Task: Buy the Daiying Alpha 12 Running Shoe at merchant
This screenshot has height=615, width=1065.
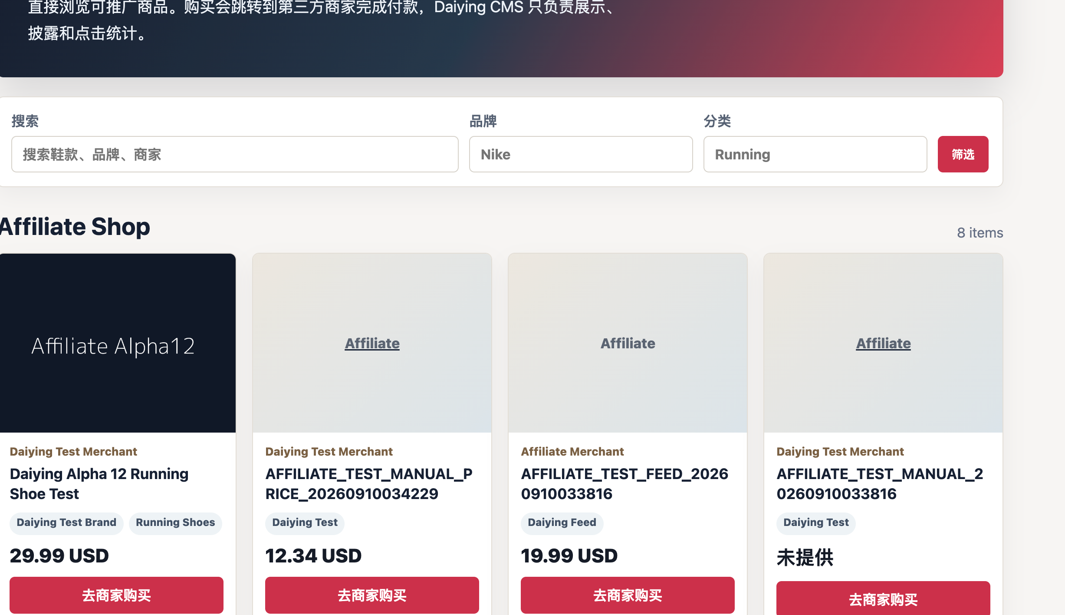Action: (x=116, y=595)
